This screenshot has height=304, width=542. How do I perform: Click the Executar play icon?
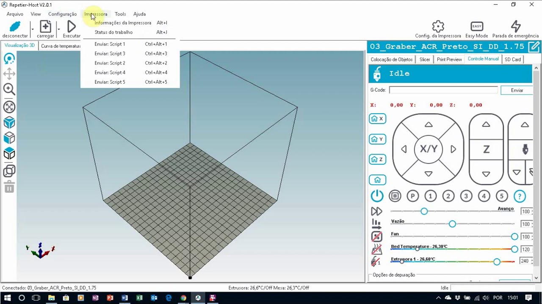click(x=72, y=27)
